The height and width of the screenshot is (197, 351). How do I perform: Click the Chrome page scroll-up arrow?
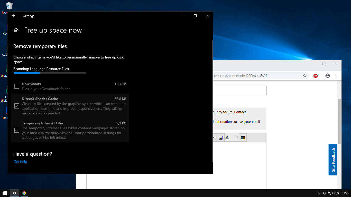click(339, 83)
